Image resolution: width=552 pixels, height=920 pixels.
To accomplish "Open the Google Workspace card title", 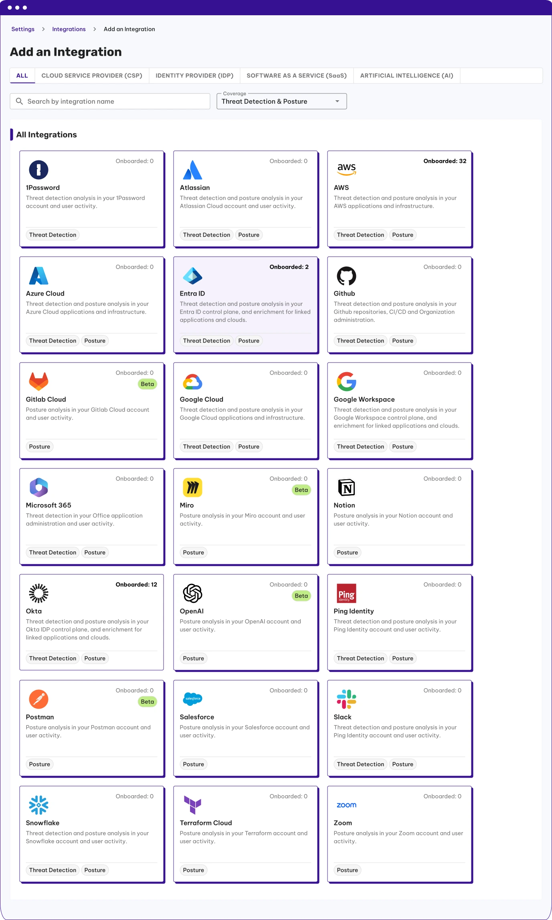I will coord(364,399).
